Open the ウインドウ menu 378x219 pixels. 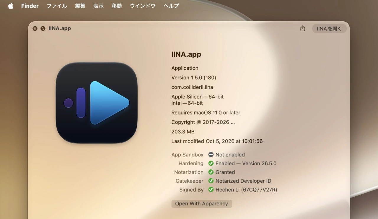(143, 6)
